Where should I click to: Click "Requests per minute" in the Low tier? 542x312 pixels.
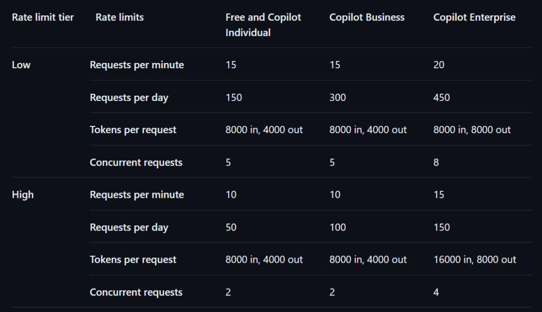click(x=137, y=65)
